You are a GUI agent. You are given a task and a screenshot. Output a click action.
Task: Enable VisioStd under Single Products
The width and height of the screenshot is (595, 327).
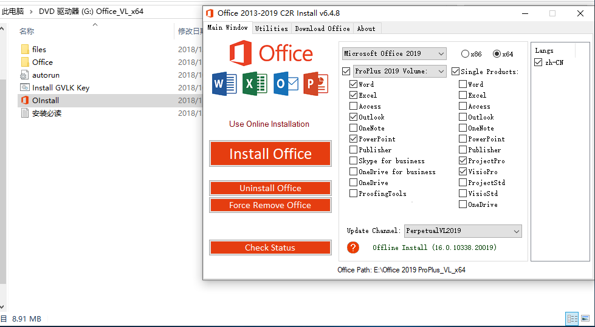click(x=463, y=194)
